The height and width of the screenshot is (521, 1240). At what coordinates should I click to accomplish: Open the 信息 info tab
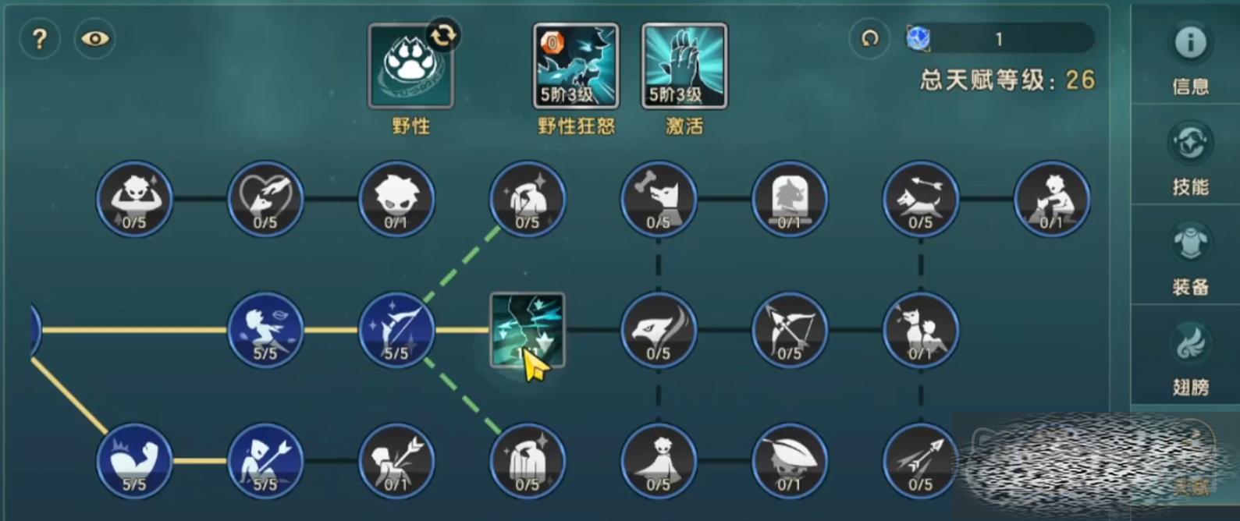tap(1190, 57)
